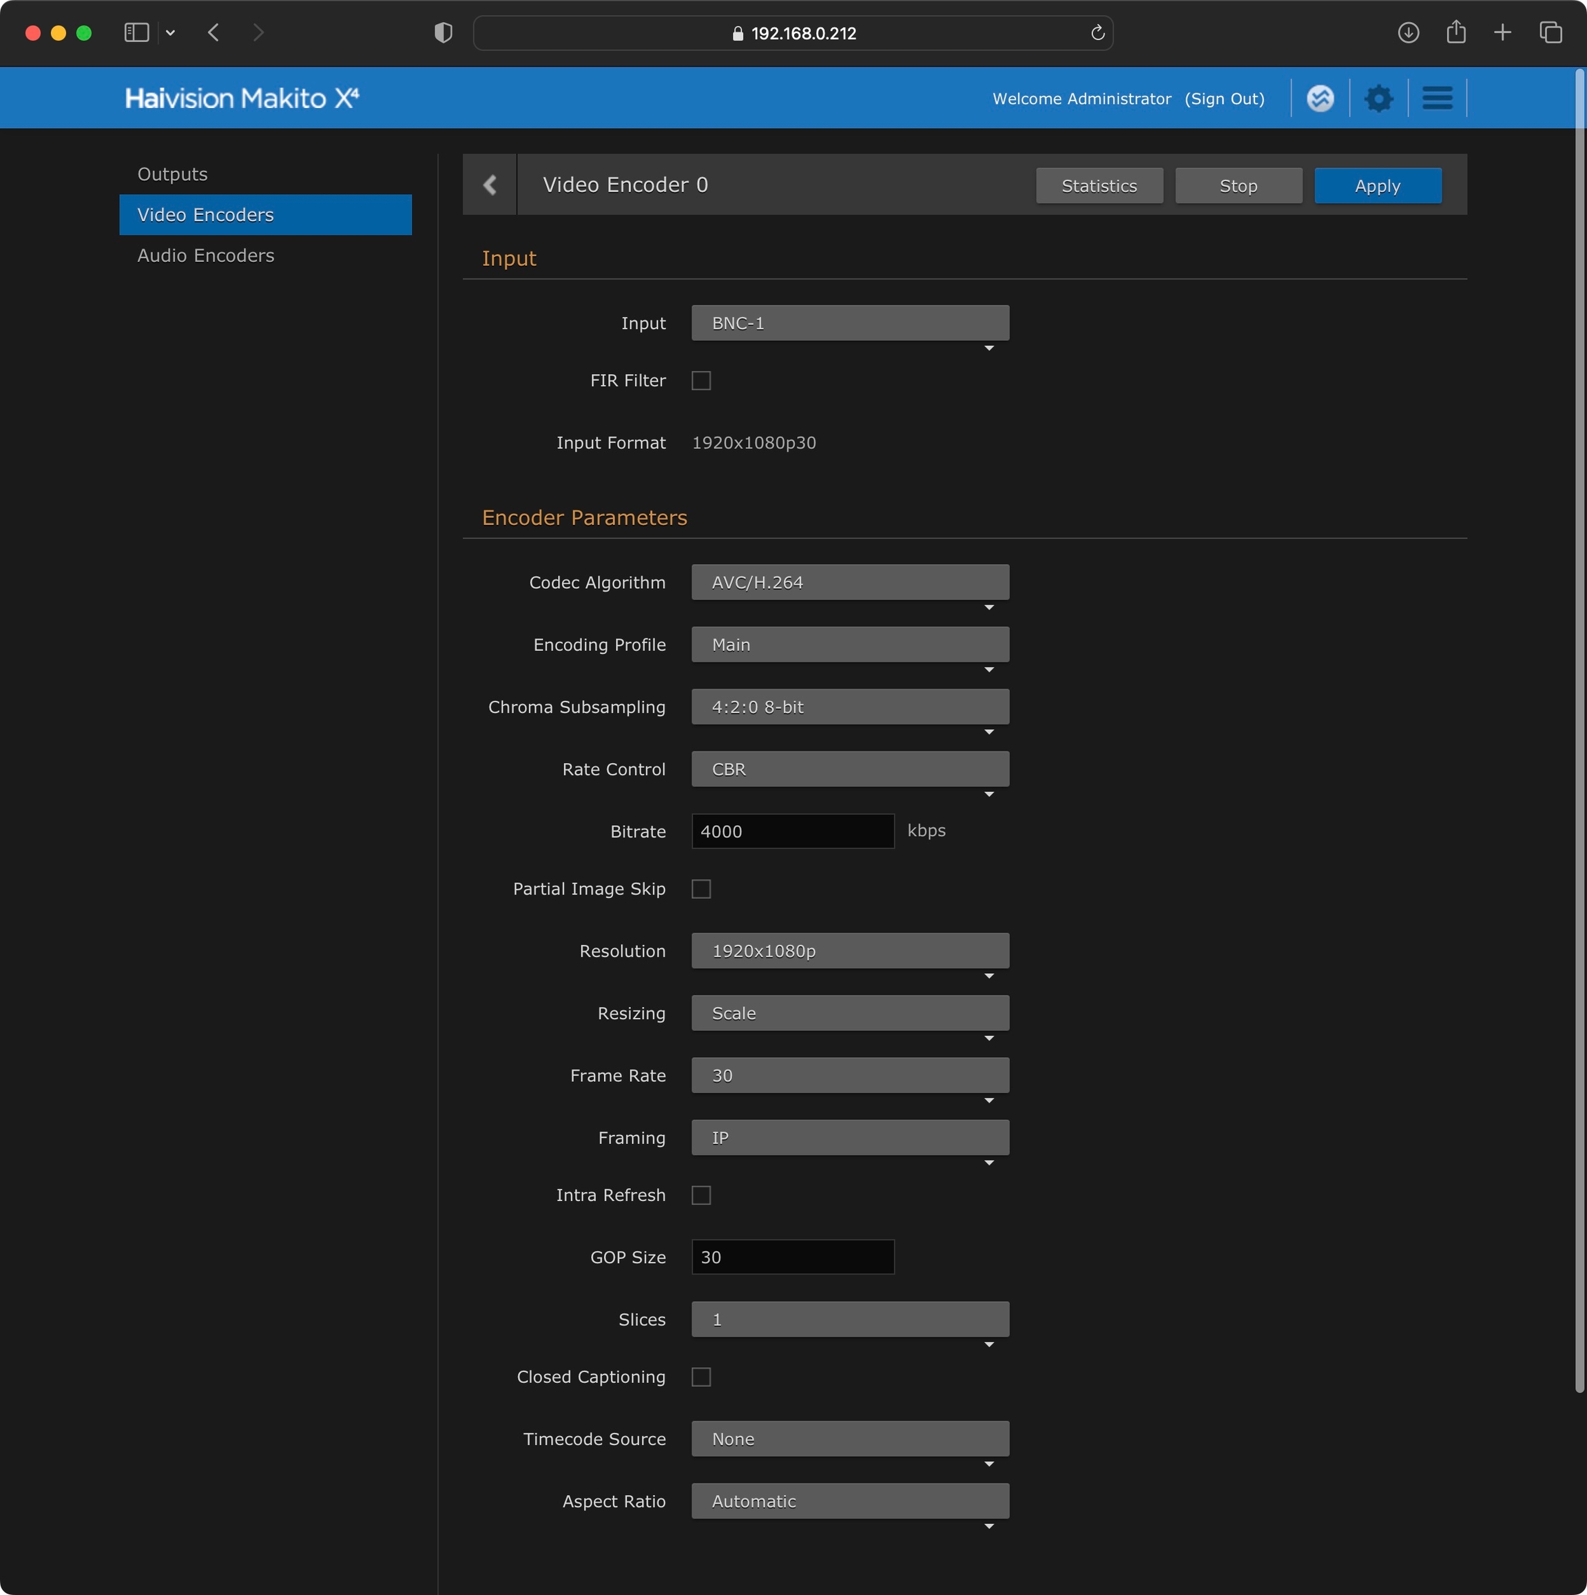The image size is (1587, 1595).
Task: Click the back arrow beside Video Encoder 0
Action: 490,185
